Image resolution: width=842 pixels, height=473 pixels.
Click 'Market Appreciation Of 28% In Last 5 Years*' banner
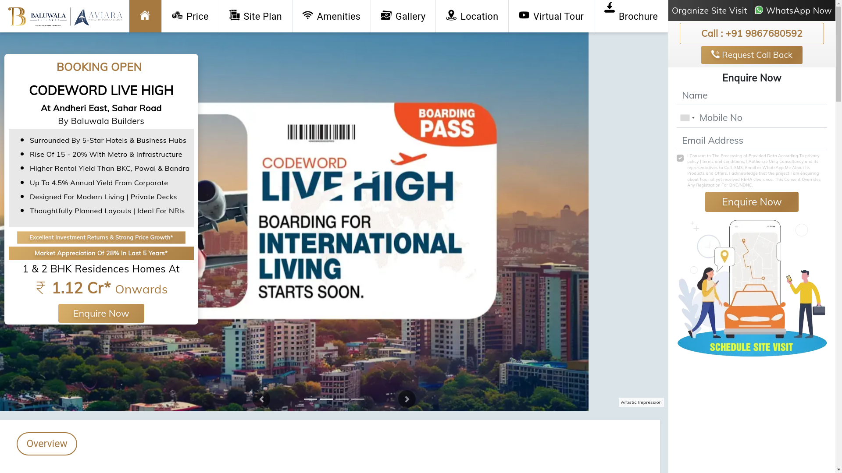[101, 253]
